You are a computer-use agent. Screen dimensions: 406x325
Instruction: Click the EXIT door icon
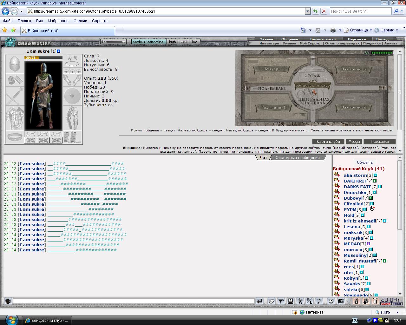coord(375,301)
